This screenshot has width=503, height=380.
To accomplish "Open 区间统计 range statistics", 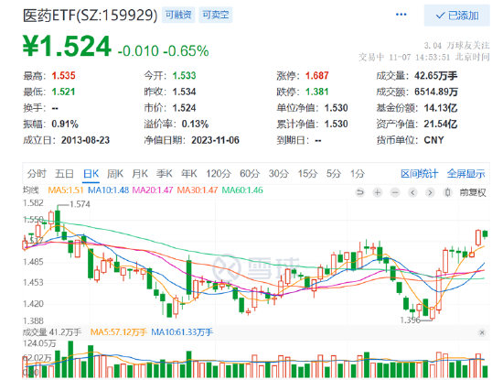I will (419, 173).
